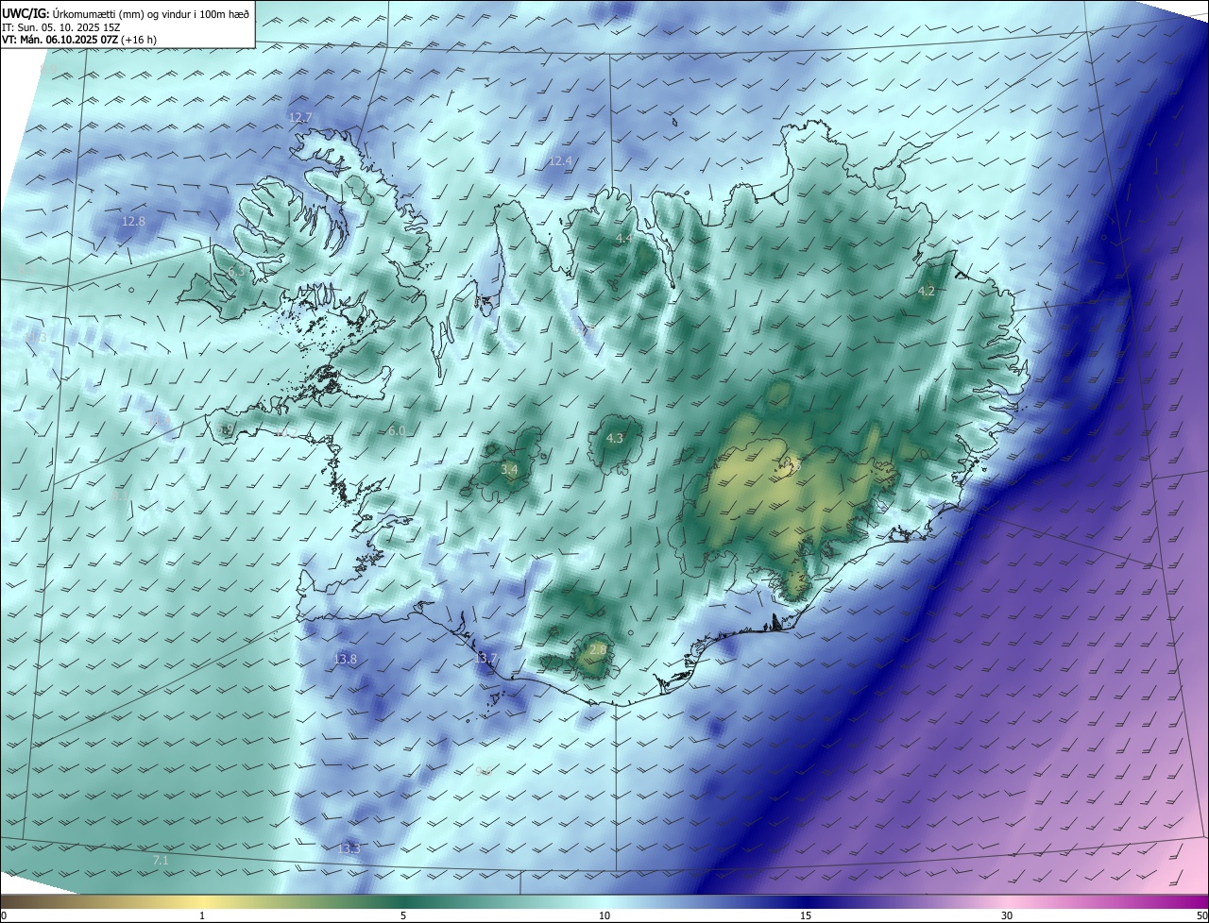This screenshot has height=923, width=1209.
Task: Click the map value label 7.1
Action: 161,861
